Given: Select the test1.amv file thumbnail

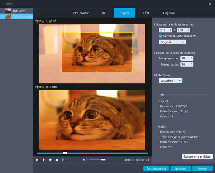Looking at the screenshot, I should (8, 11).
